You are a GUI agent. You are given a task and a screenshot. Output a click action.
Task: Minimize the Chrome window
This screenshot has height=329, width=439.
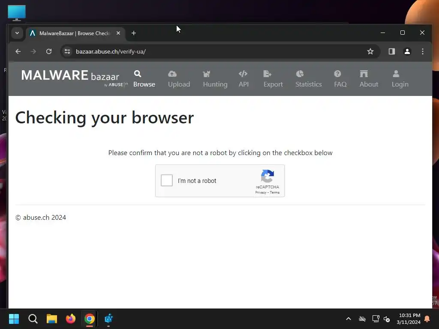tap(383, 33)
